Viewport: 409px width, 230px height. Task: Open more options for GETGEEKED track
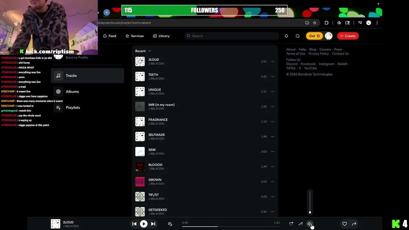tap(272, 211)
